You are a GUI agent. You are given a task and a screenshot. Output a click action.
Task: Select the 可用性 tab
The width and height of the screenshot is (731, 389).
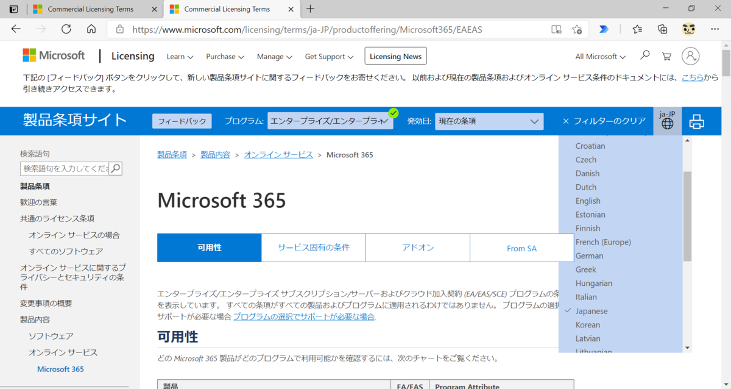pyautogui.click(x=209, y=248)
